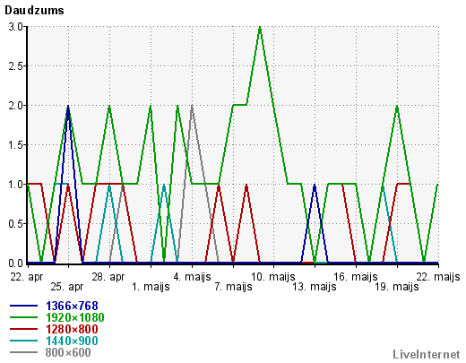Click the green 1920×1080 legend line

23,317
